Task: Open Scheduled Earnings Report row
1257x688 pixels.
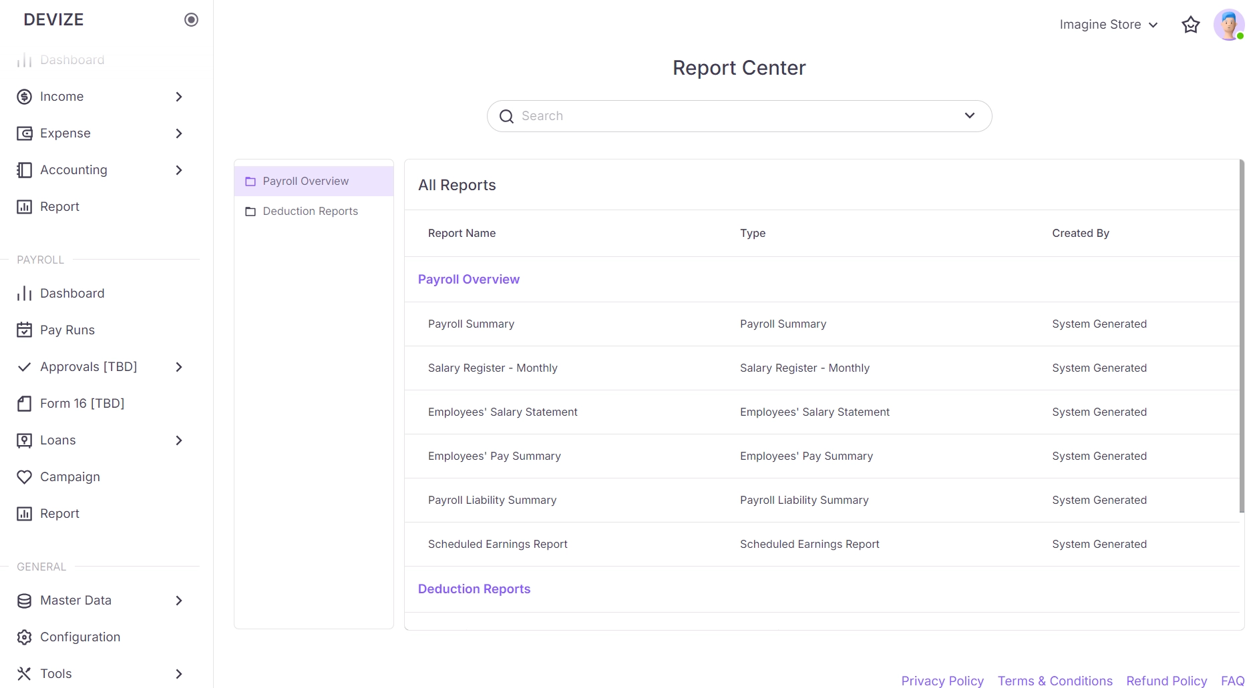Action: coord(822,545)
